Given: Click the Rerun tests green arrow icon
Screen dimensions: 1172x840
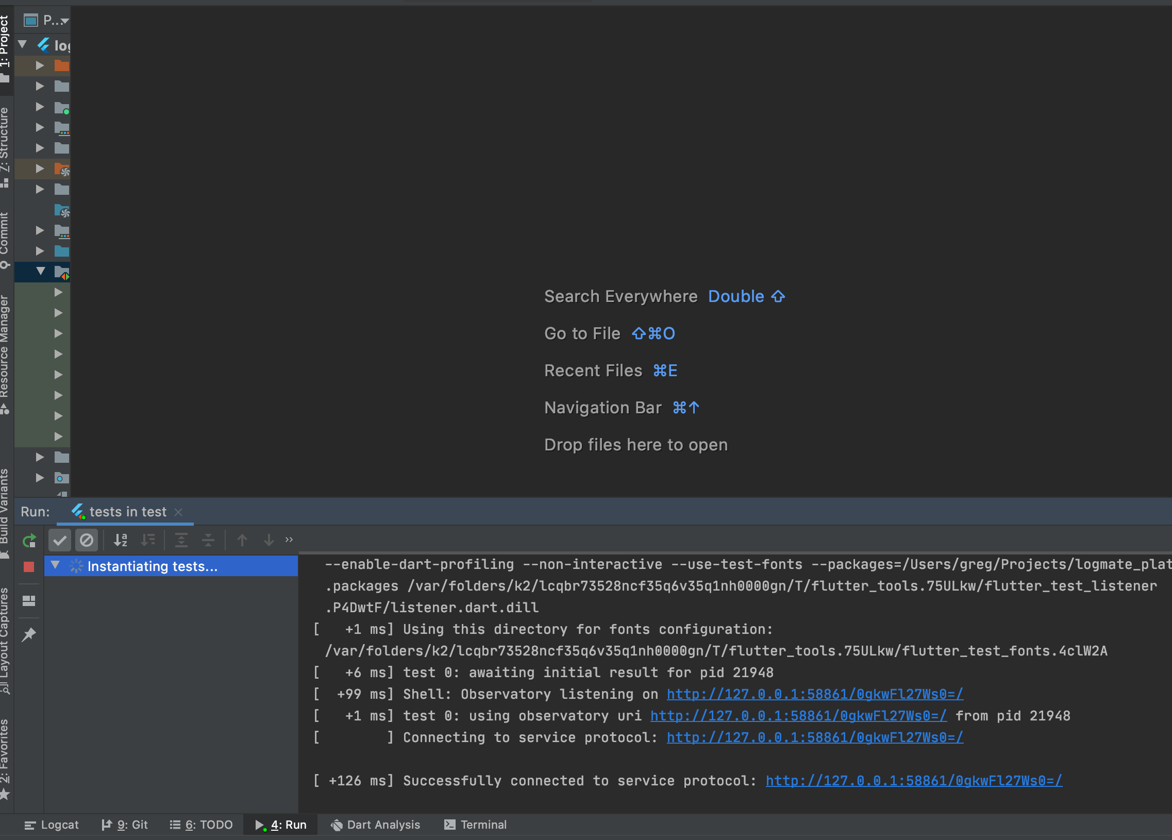Looking at the screenshot, I should [x=29, y=541].
